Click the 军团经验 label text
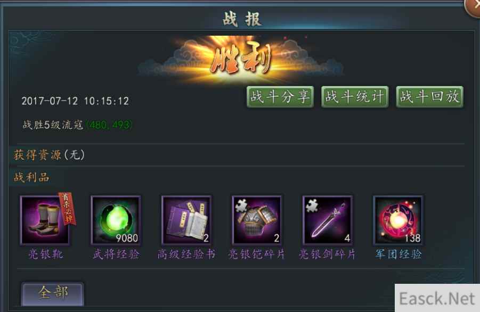Image resolution: width=480 pixels, height=312 pixels. pyautogui.click(x=398, y=254)
